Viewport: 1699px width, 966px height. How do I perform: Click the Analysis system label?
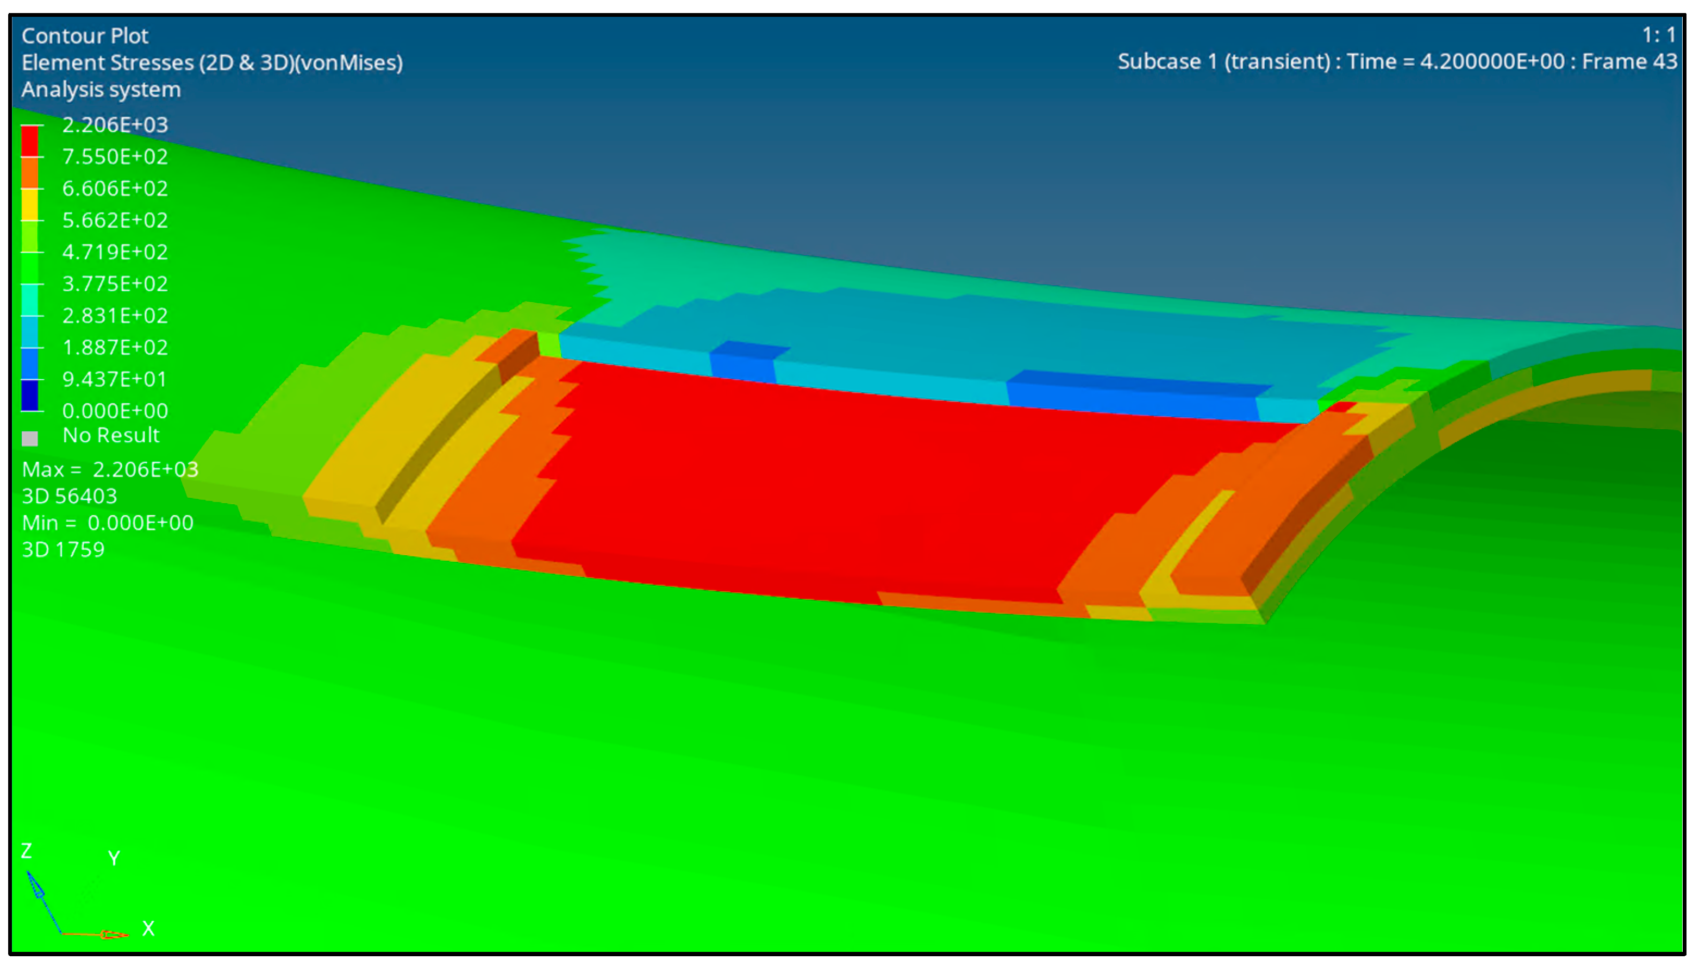click(101, 90)
